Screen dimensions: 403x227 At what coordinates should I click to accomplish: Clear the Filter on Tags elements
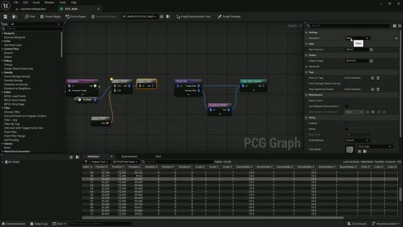pyautogui.click(x=378, y=78)
